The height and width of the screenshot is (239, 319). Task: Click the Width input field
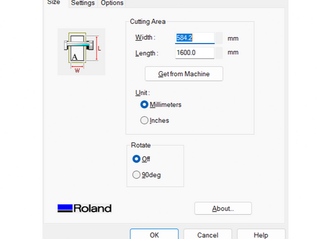tap(195, 38)
